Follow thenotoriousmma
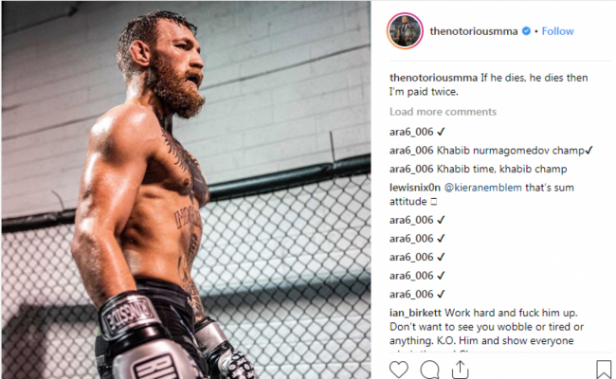The width and height of the screenshot is (616, 379). (x=557, y=31)
